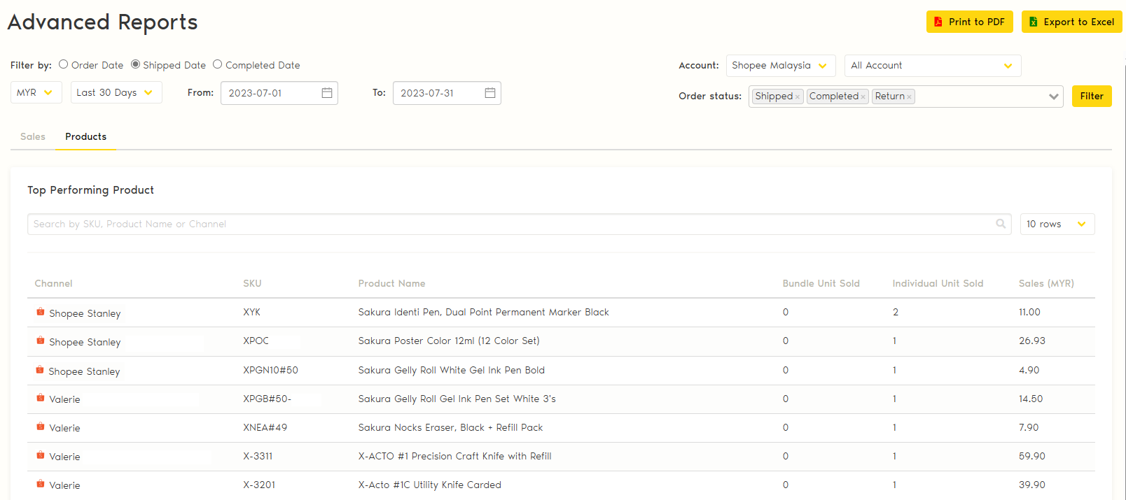Screen dimensions: 1126x500
Task: Click Shopee icon in the XPGB#50- row
Action: tap(41, 398)
